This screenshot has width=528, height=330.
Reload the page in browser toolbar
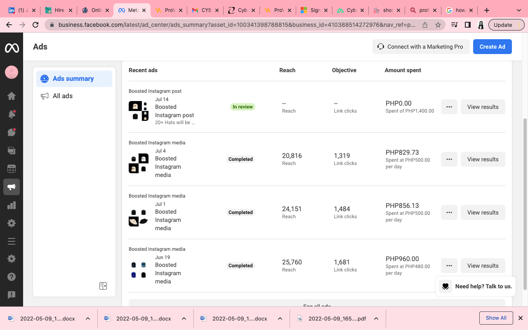click(x=35, y=25)
